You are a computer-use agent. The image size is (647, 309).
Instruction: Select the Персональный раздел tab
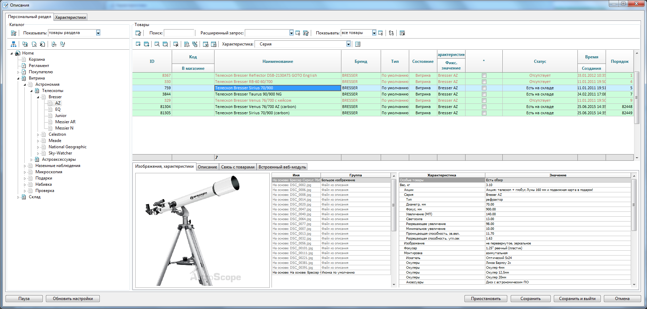(x=30, y=17)
